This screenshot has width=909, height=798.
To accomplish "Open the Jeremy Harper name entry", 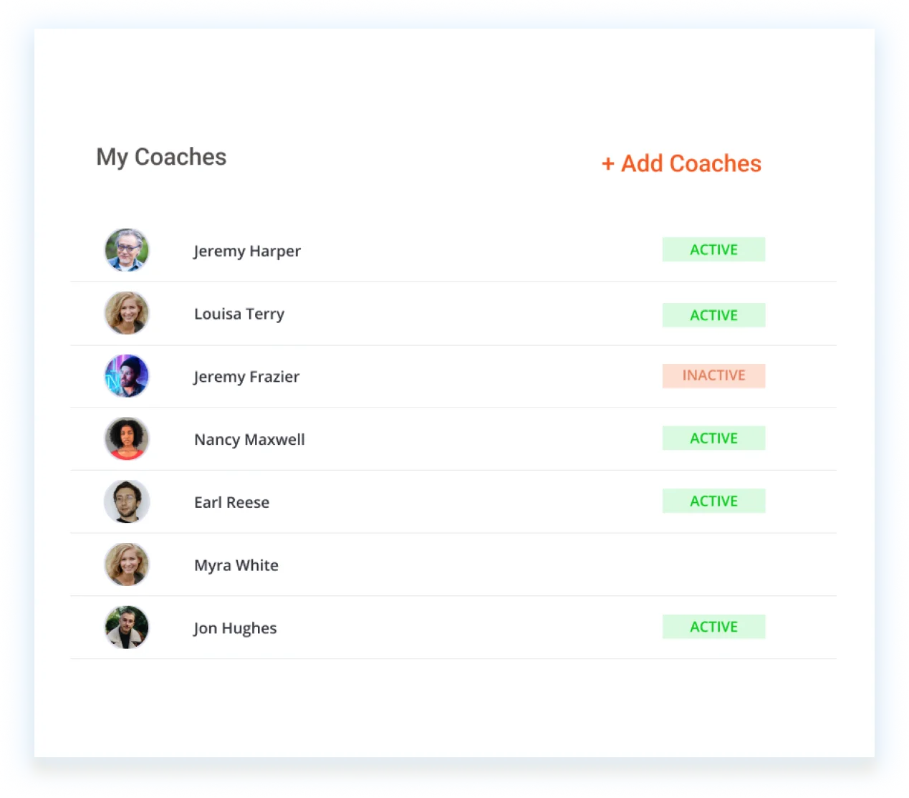I will pyautogui.click(x=247, y=251).
